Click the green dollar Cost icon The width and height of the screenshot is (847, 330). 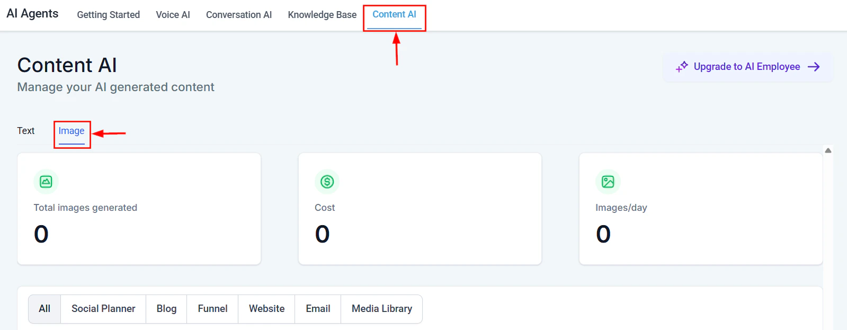click(327, 182)
